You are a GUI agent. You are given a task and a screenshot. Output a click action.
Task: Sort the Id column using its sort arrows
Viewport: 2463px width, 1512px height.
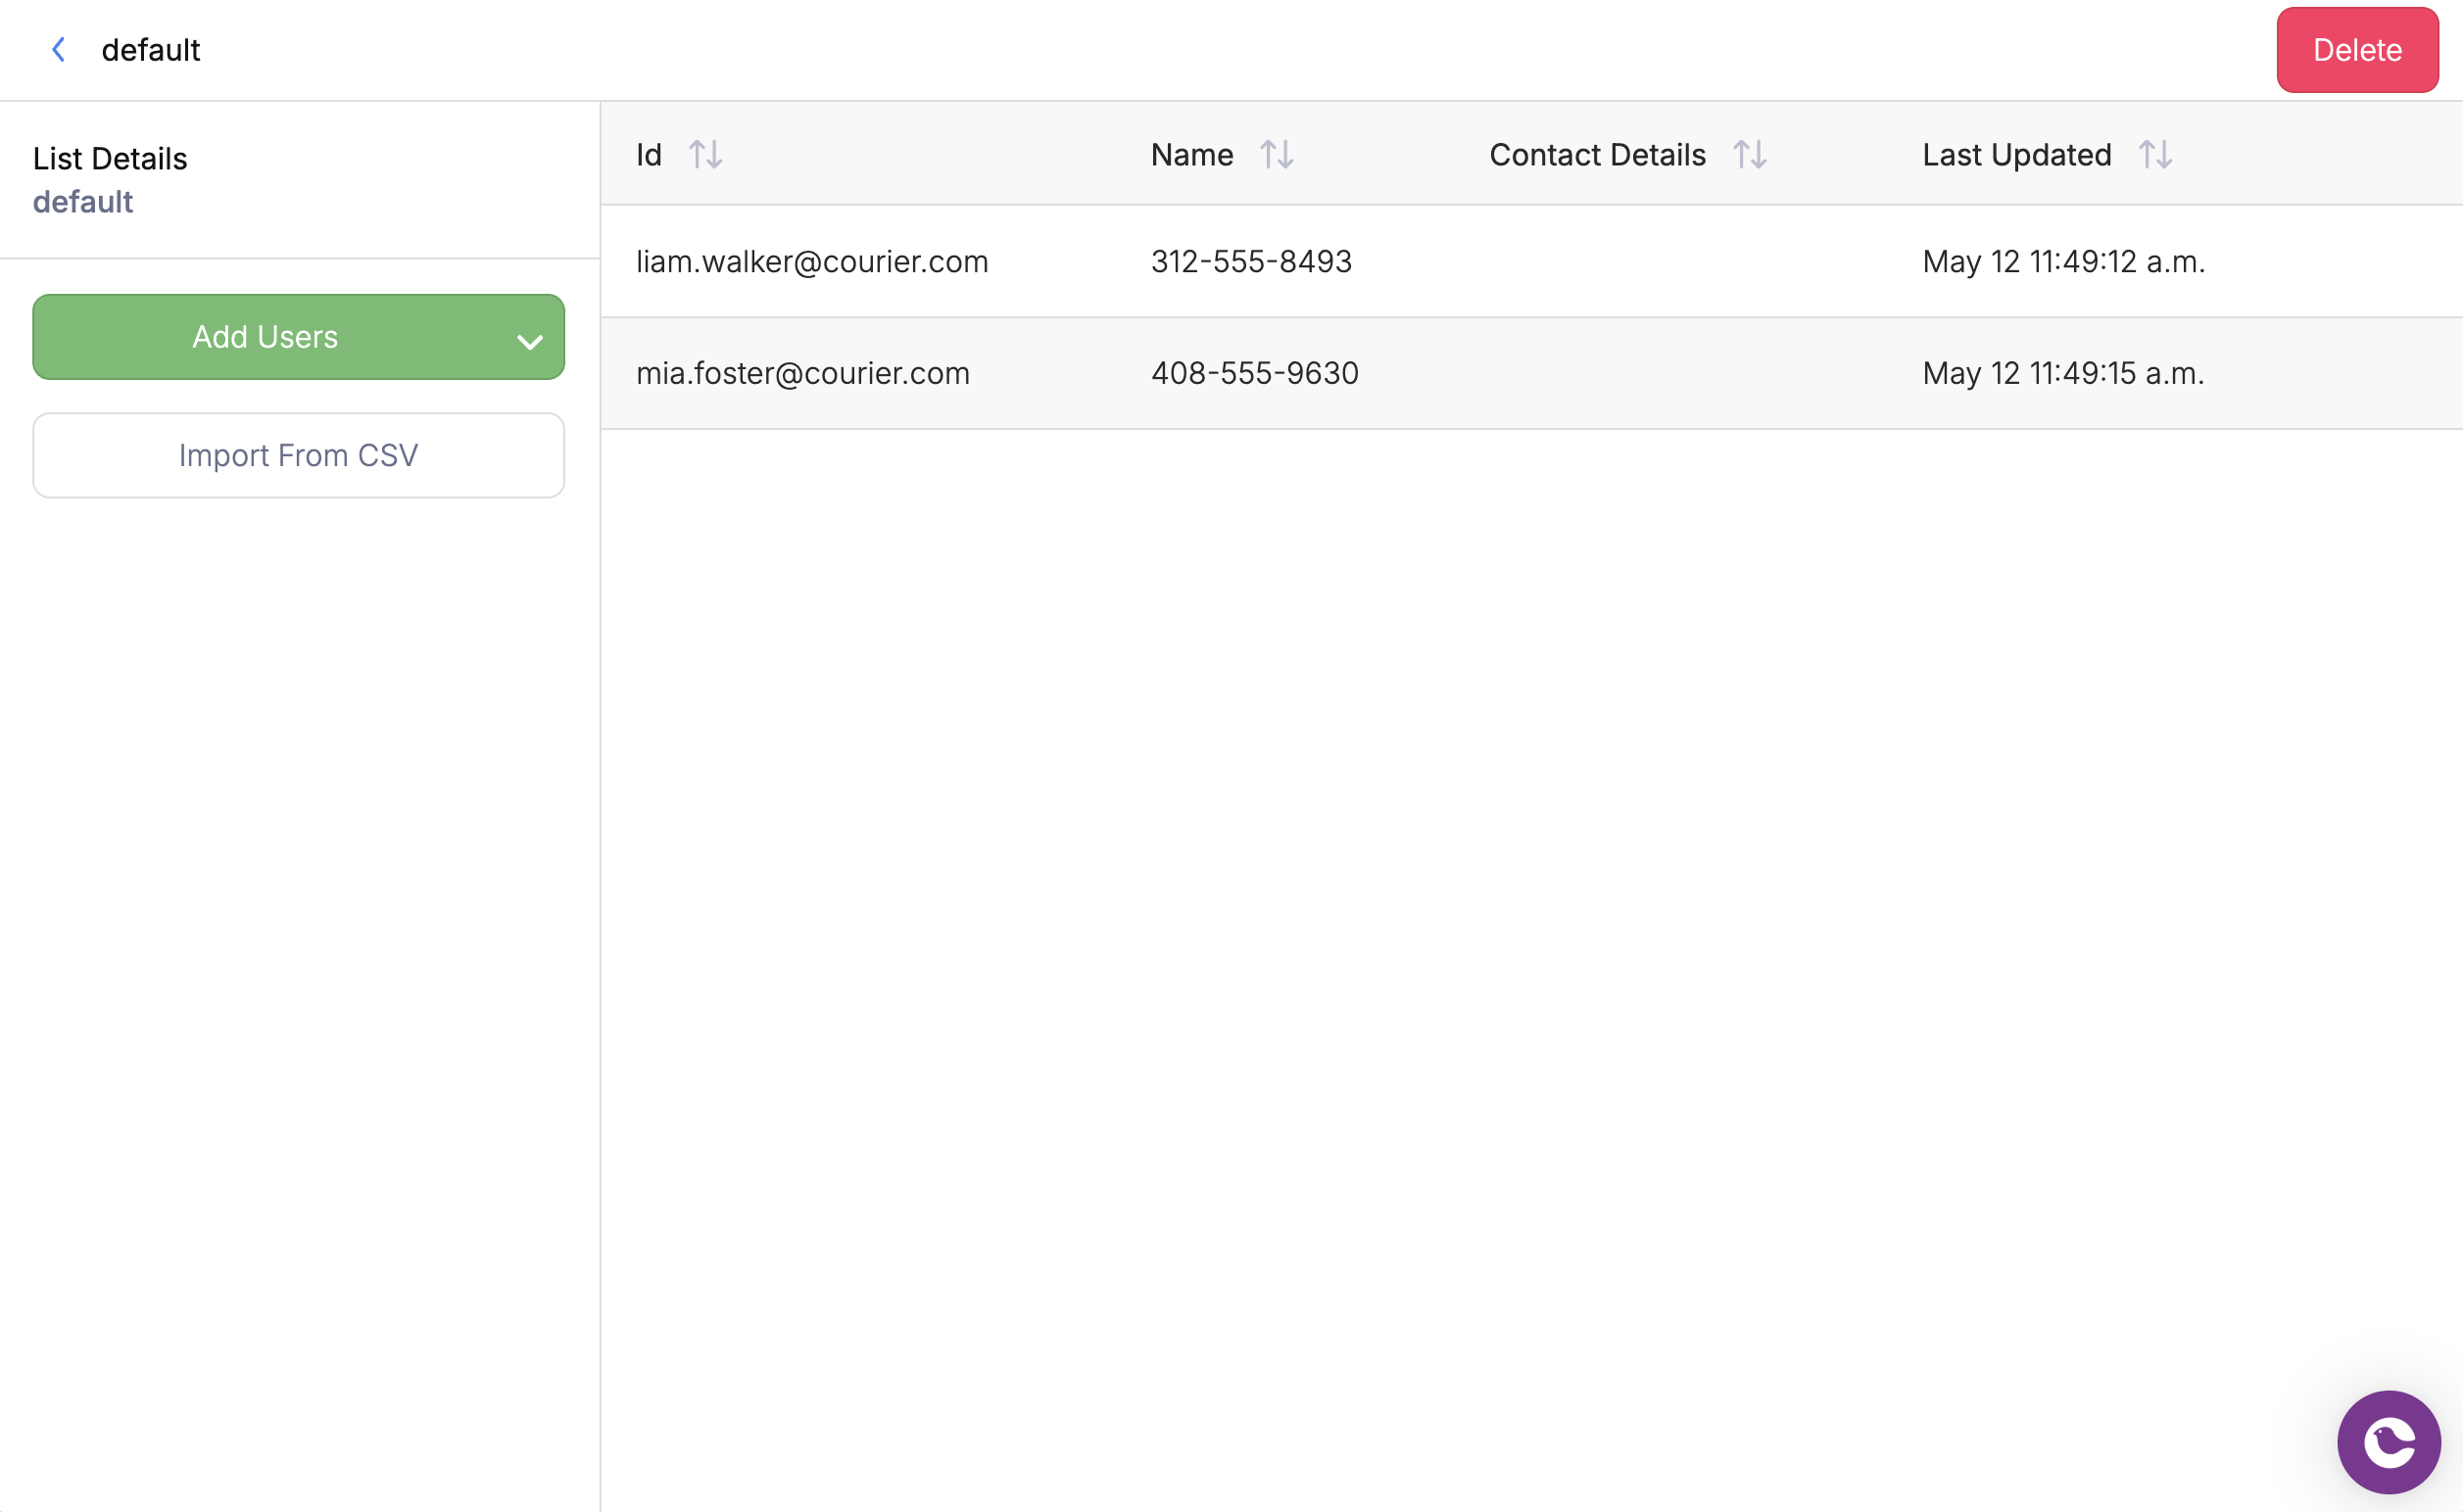(x=706, y=155)
